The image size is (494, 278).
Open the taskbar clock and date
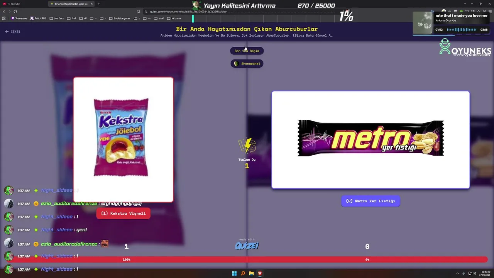click(486, 273)
